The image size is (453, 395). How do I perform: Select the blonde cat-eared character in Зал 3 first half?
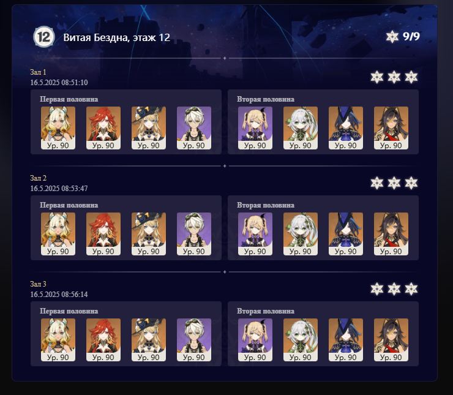[58, 340]
